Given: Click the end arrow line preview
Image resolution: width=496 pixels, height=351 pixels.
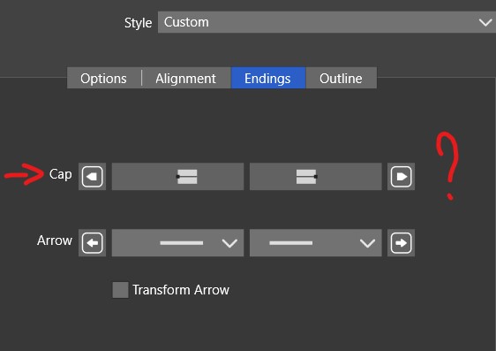Looking at the screenshot, I should [291, 243].
